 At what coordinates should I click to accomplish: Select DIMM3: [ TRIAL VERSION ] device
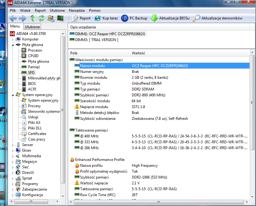coord(96,40)
